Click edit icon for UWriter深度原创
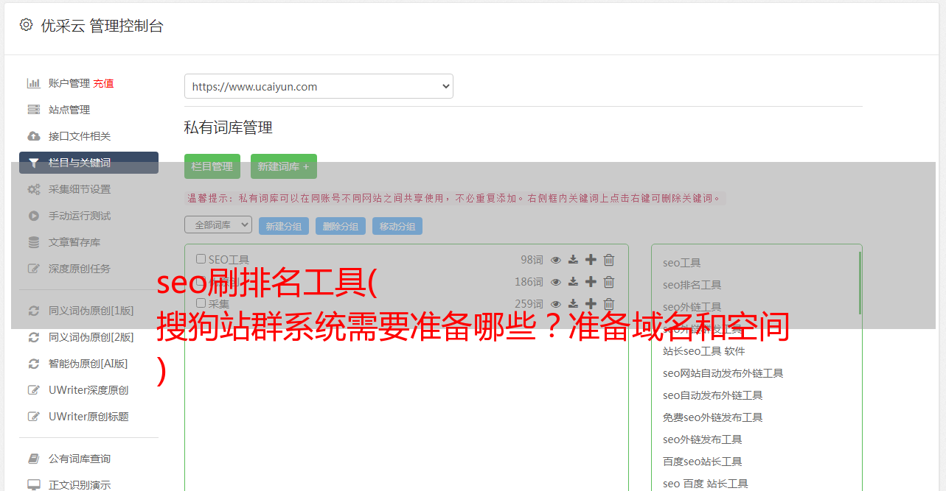The height and width of the screenshot is (491, 946). coord(34,390)
